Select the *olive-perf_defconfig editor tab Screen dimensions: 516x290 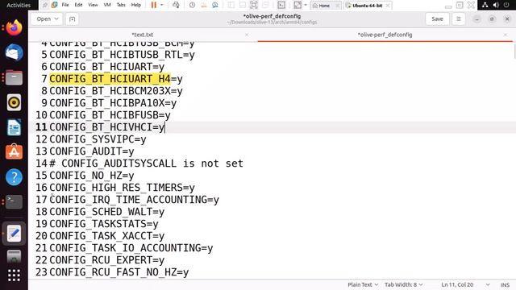[385, 35]
